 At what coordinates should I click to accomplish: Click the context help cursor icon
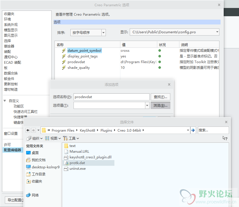(x=225, y=138)
